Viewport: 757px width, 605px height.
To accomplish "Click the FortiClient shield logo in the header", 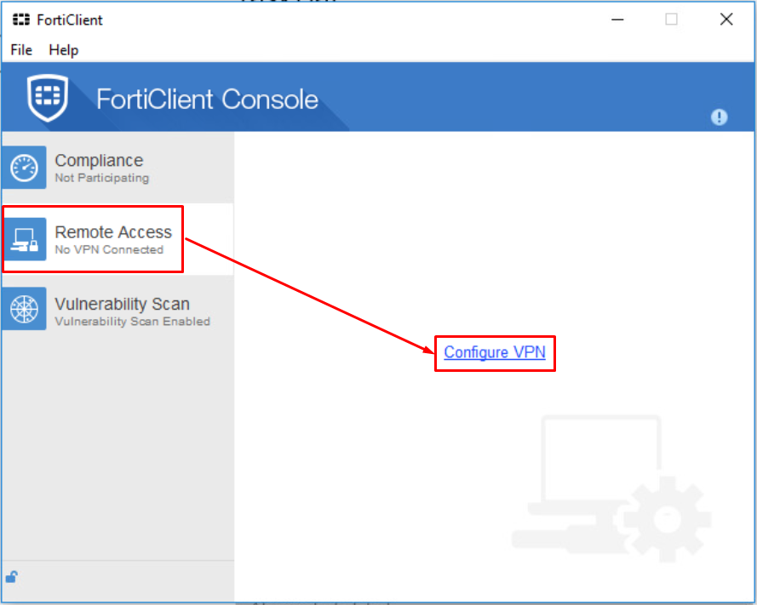I will [x=49, y=98].
